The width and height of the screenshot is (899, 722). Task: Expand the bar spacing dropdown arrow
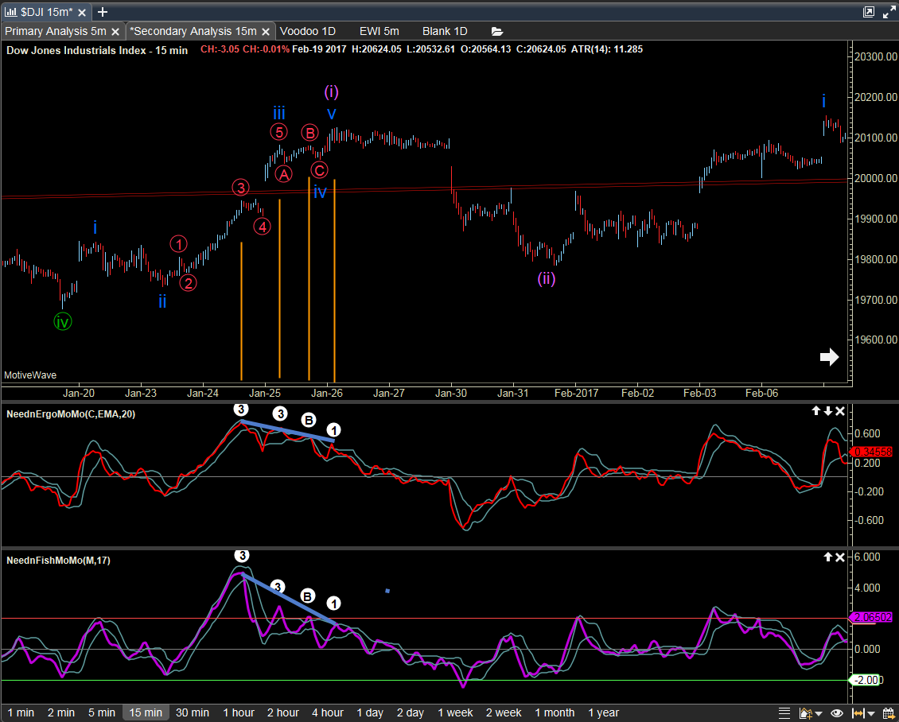pyautogui.click(x=870, y=714)
